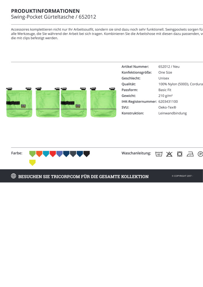The height and width of the screenshot is (287, 203).
Task: Click the 210 g/m² value
Action: point(165,96)
